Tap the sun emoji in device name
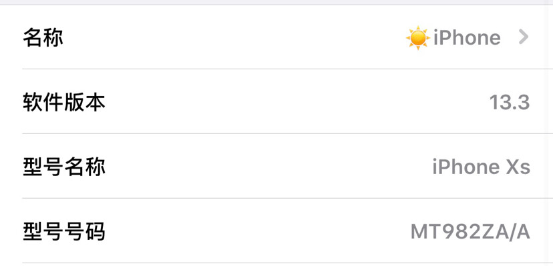 pos(418,37)
